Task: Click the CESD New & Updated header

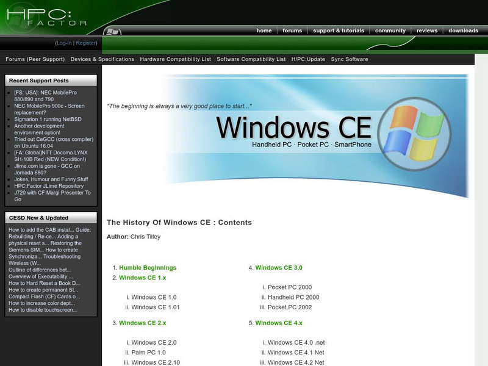Action: point(51,218)
